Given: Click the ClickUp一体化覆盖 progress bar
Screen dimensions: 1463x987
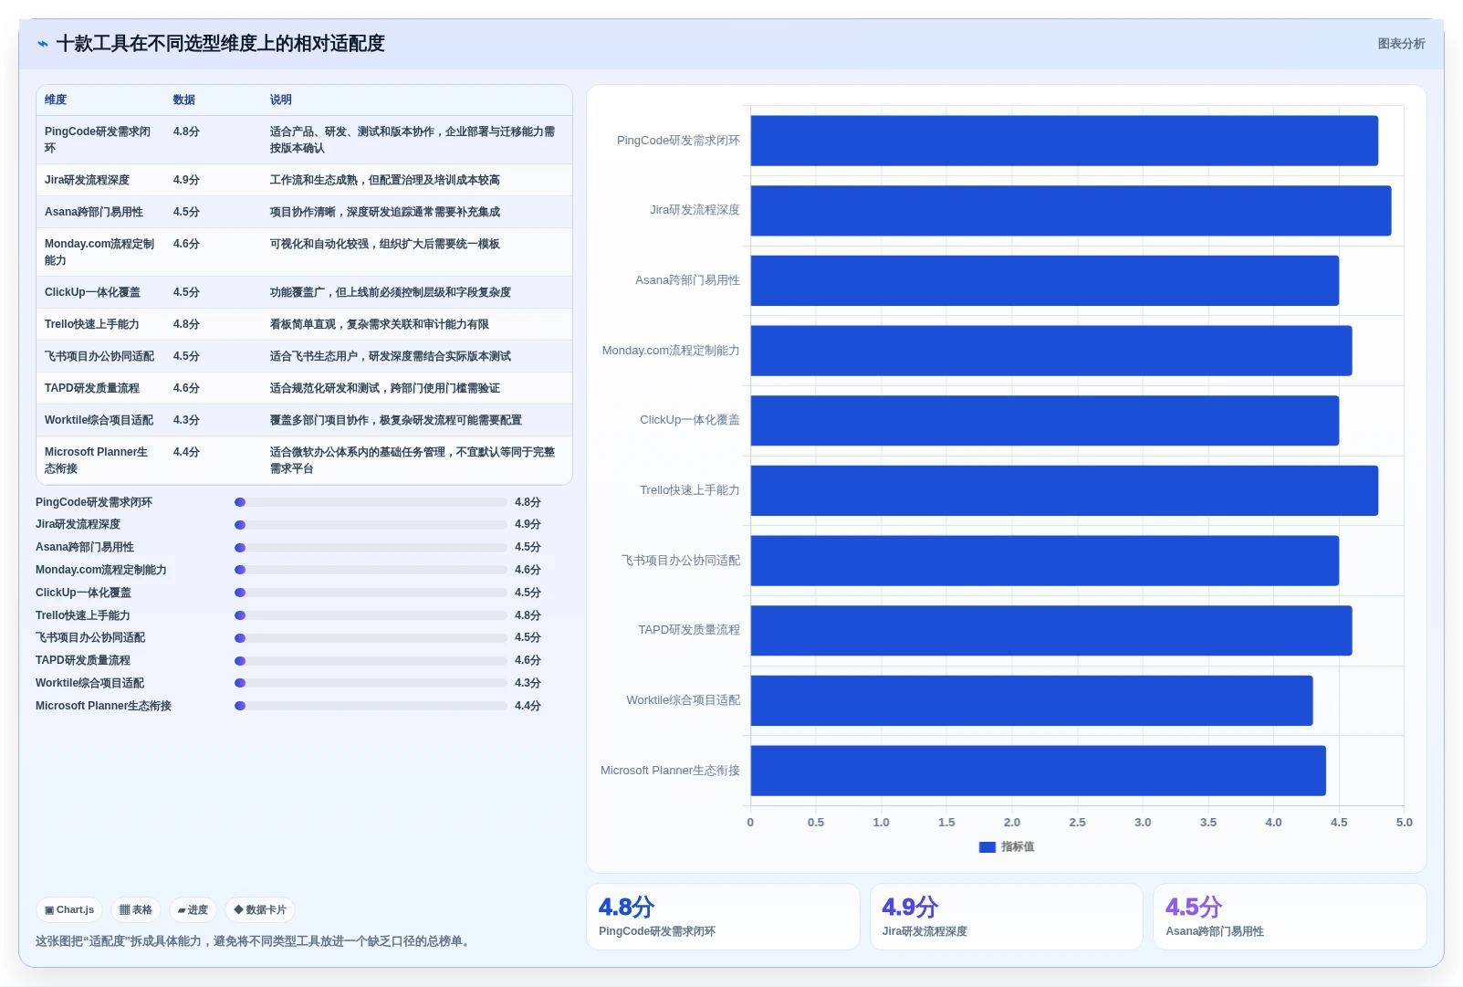Looking at the screenshot, I should coord(371,593).
